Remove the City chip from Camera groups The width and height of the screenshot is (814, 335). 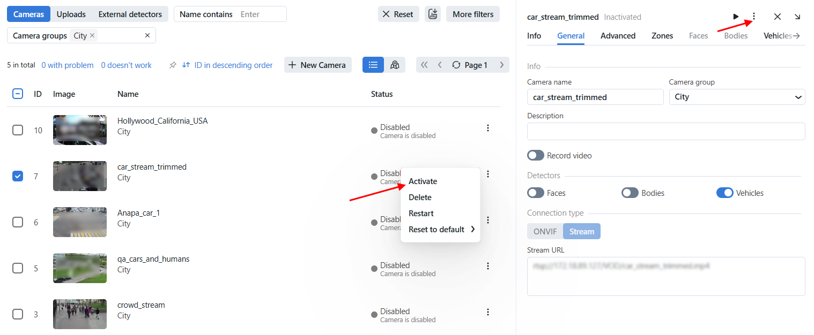click(92, 35)
